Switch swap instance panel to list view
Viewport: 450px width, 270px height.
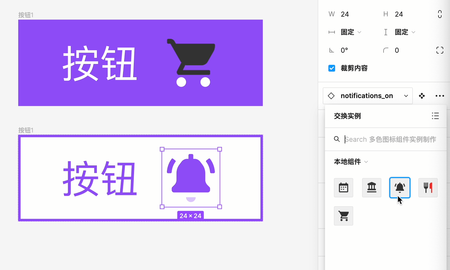(435, 116)
